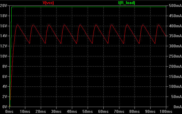Screen dimensions: 182x114
Task: Click the 20V left axis label
Action: coord(4,6)
